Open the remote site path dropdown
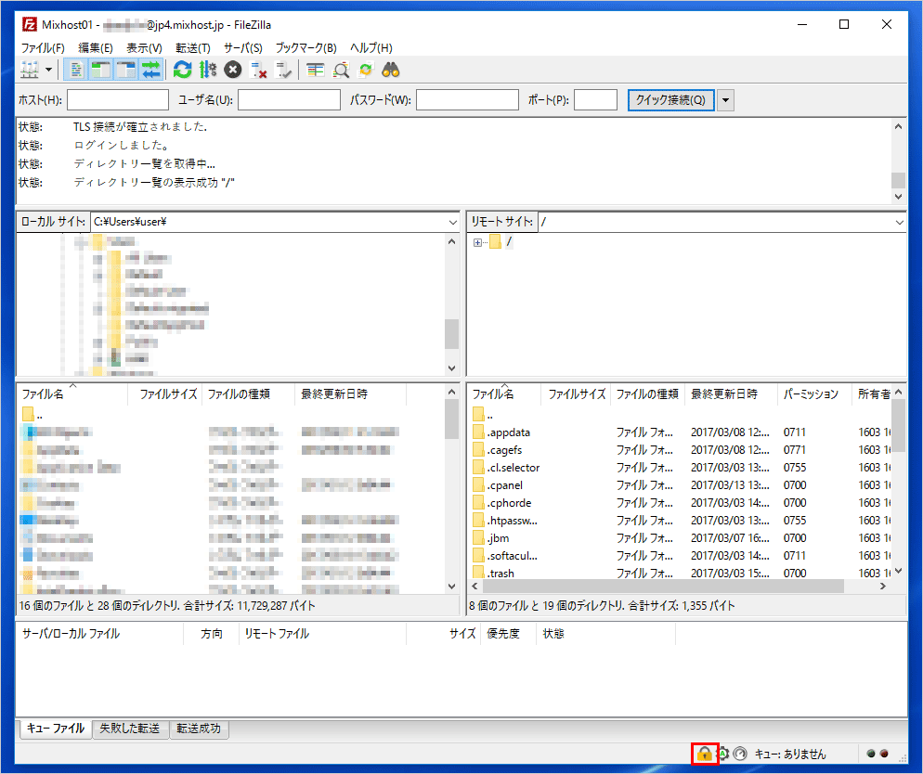 pos(899,223)
